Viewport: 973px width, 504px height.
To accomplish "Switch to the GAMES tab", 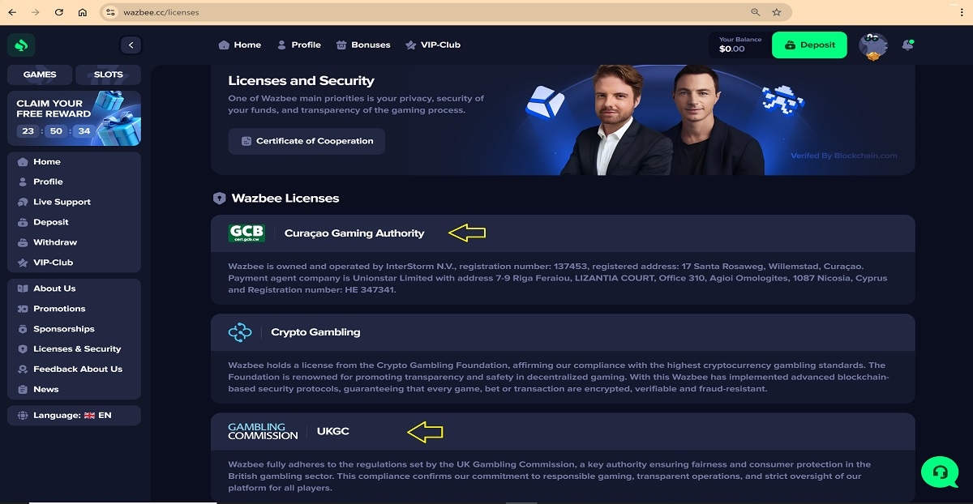I will (40, 75).
